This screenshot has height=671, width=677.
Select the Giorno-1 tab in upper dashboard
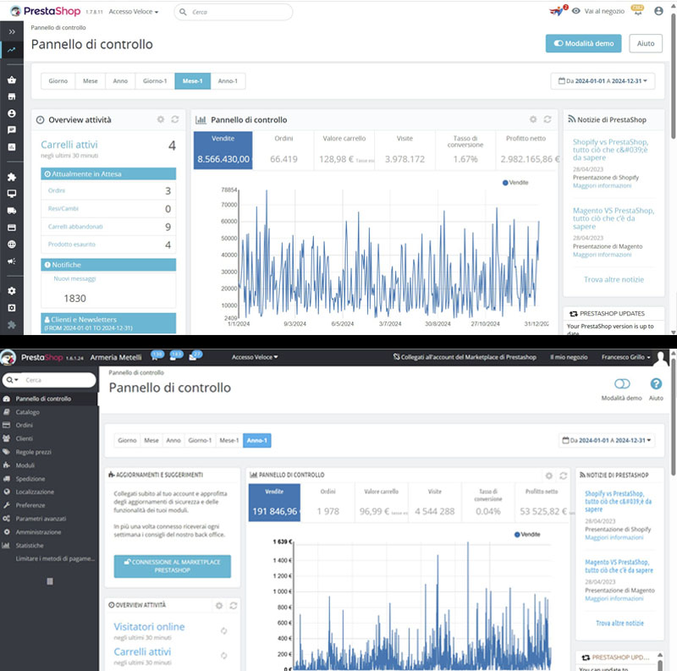155,81
